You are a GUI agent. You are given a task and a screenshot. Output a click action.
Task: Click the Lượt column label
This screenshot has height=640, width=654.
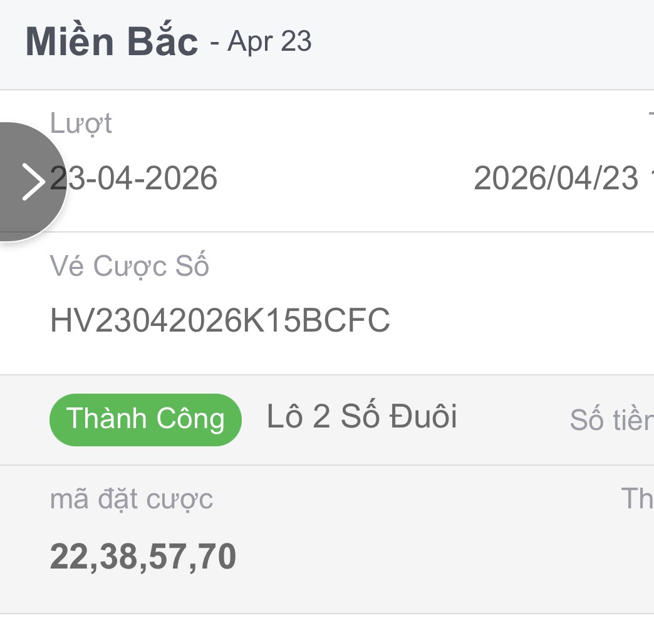(x=81, y=123)
